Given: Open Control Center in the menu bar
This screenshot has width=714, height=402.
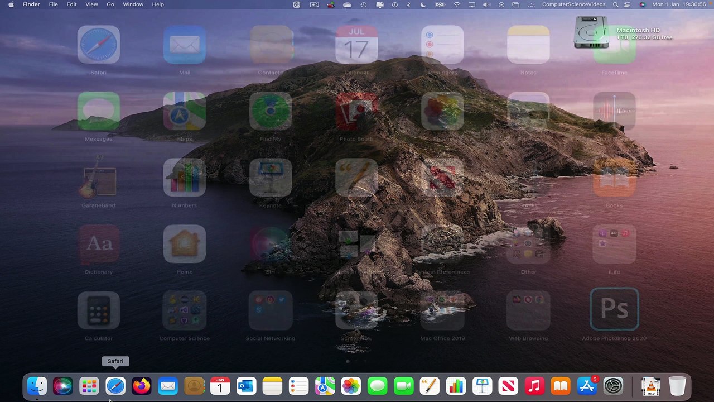Looking at the screenshot, I should [x=628, y=4].
